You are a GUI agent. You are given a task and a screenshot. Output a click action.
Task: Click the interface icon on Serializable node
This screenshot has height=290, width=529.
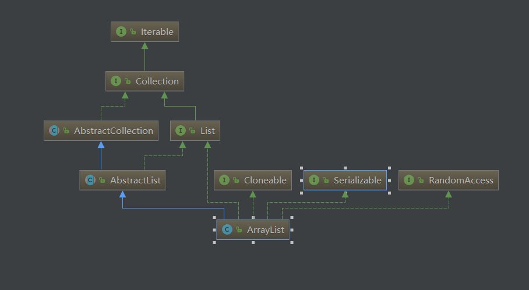point(314,181)
